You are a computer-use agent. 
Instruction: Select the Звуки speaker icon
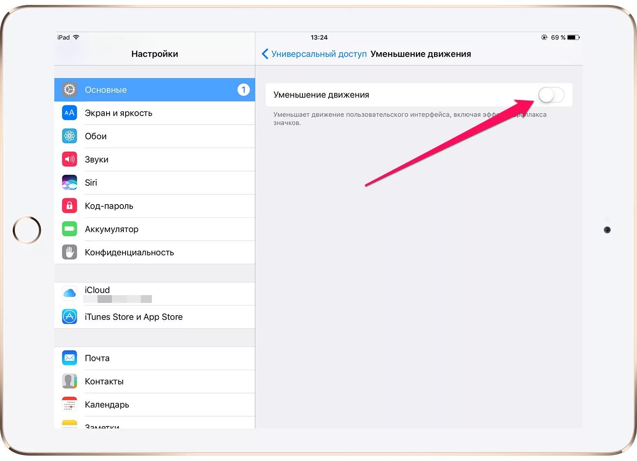(x=70, y=159)
